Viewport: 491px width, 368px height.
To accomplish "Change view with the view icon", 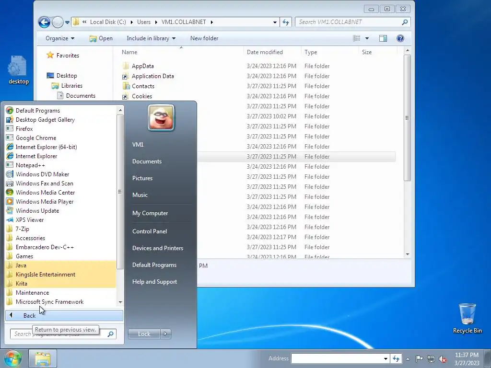I will (356, 38).
